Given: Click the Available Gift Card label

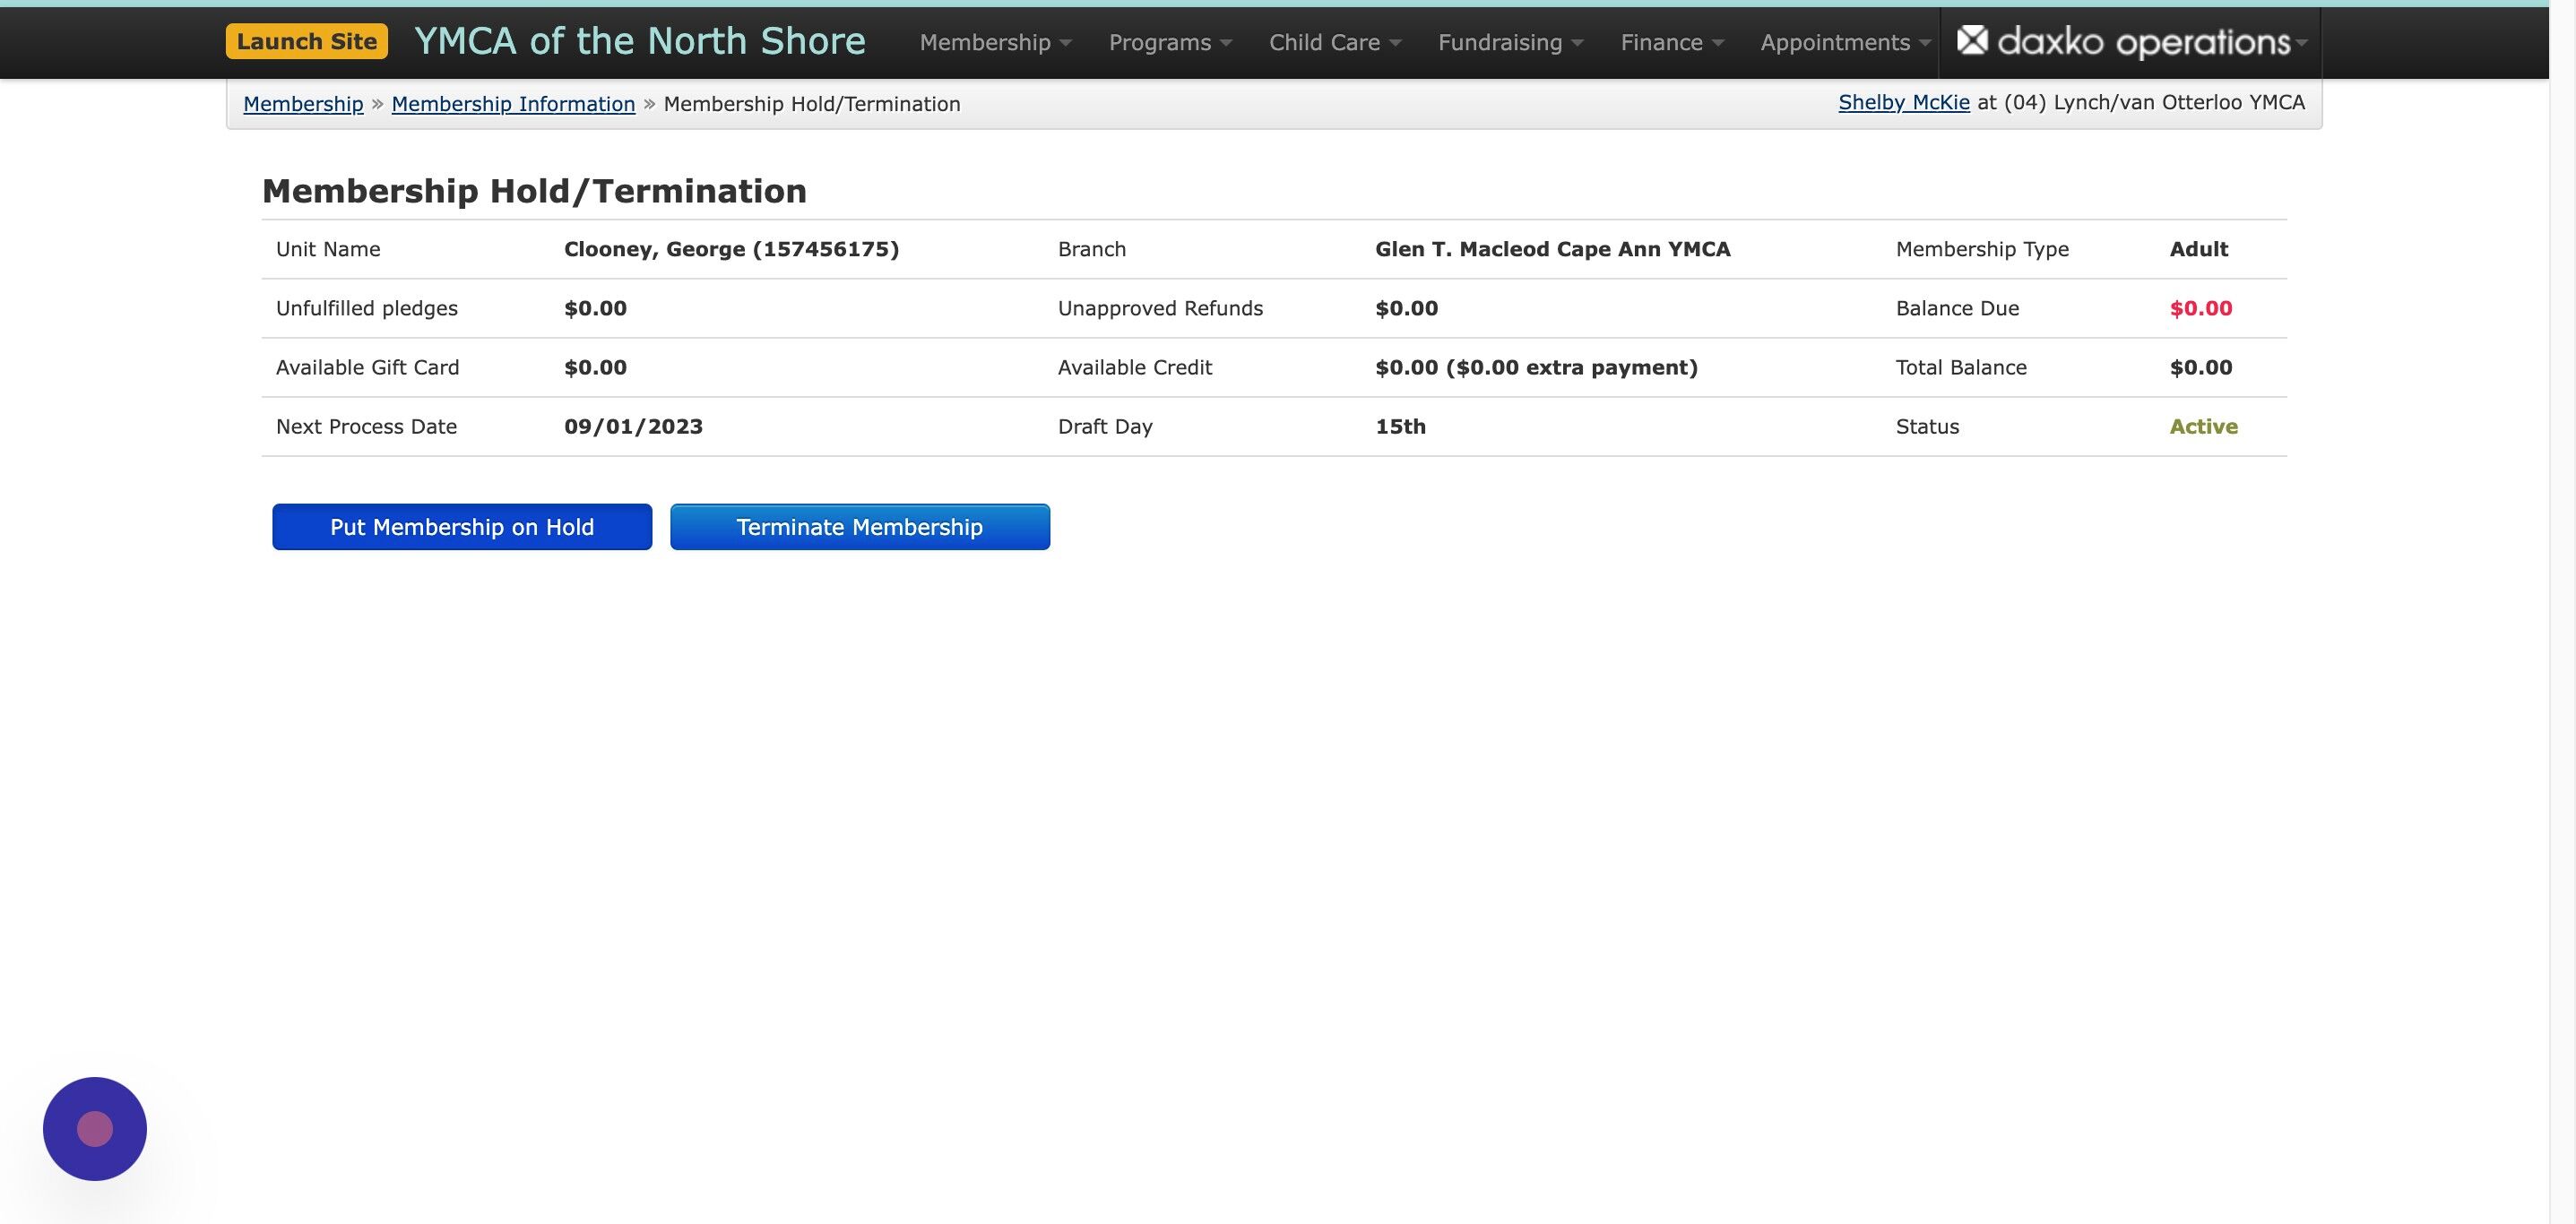Looking at the screenshot, I should click(x=367, y=367).
